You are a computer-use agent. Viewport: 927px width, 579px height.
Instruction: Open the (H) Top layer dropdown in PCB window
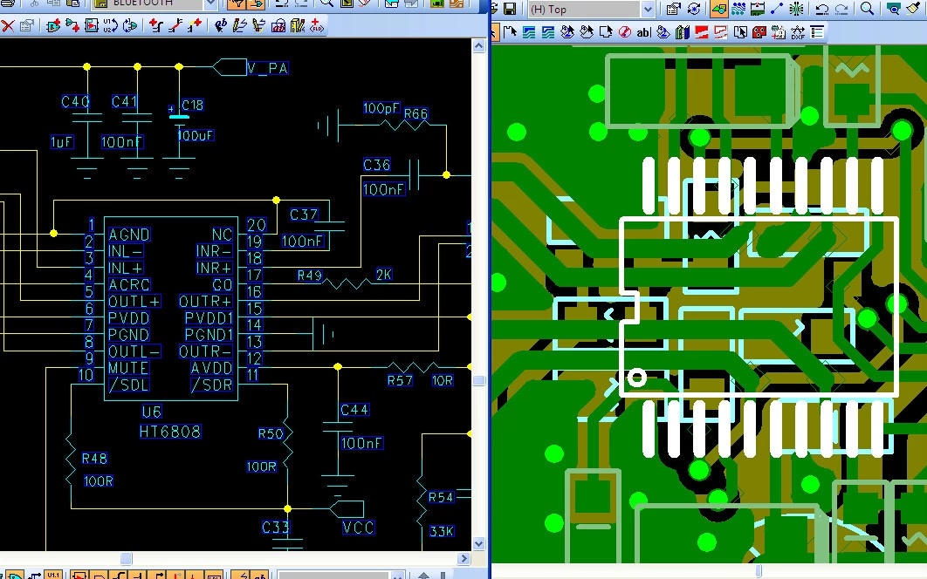pos(648,9)
